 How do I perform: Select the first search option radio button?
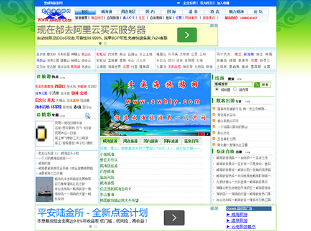point(217,89)
